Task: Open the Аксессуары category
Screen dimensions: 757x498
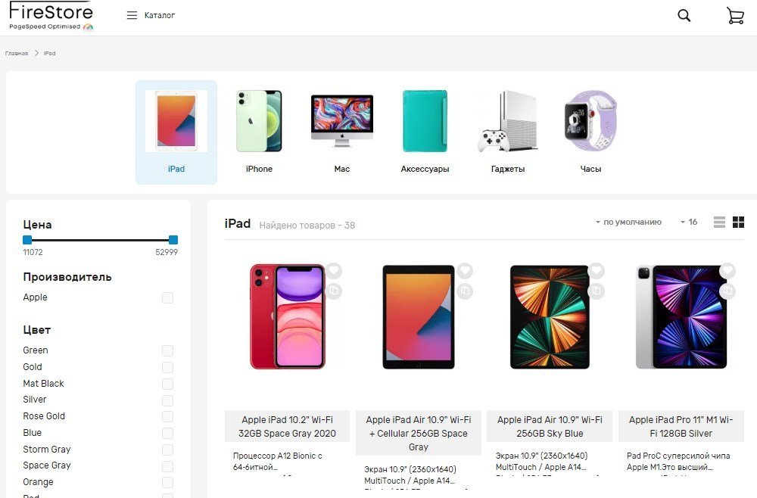Action: (425, 132)
